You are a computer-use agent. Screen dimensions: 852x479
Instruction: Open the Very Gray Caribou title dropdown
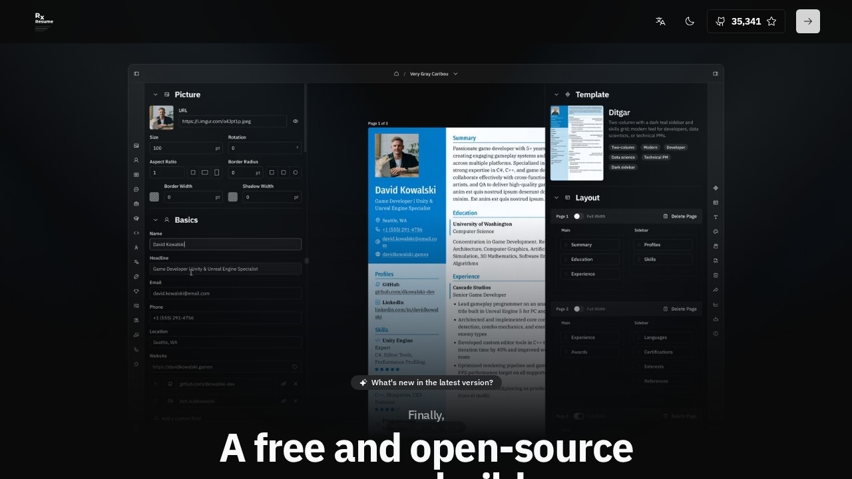tap(432, 74)
